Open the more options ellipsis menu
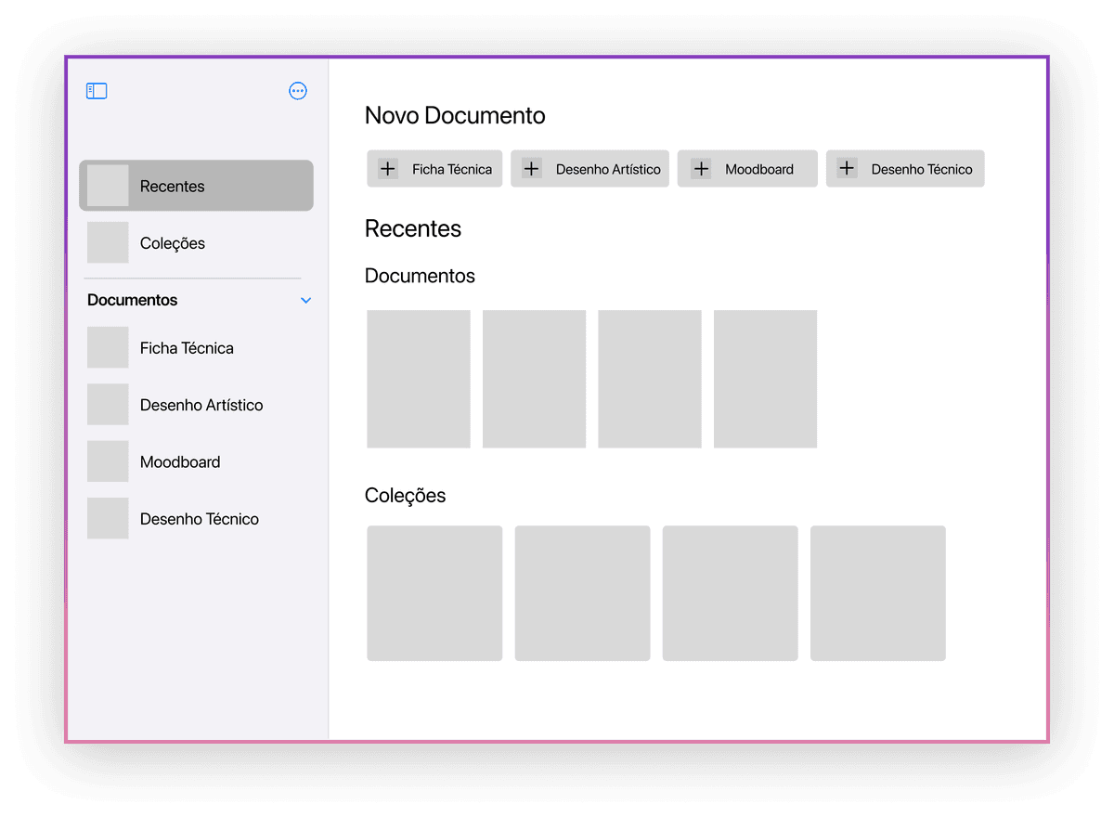 tap(298, 91)
